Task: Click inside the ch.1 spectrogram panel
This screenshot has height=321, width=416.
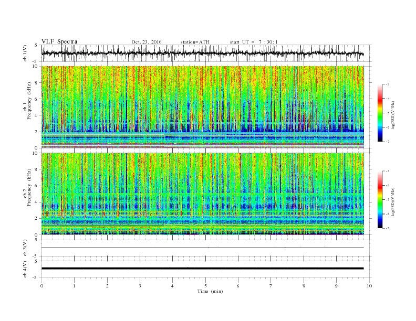Action: coord(202,107)
